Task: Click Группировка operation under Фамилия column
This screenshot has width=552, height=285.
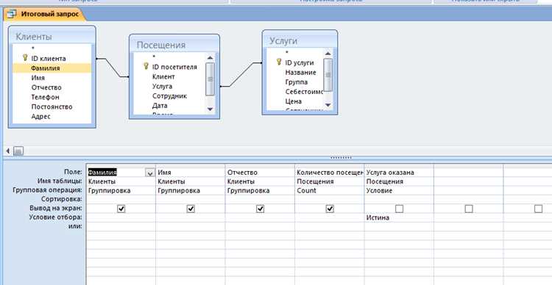Action: [x=121, y=190]
